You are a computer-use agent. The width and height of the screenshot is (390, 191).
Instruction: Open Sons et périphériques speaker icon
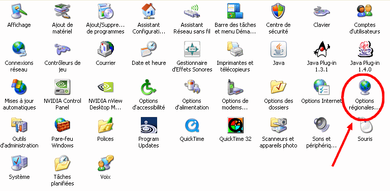pyautogui.click(x=321, y=125)
